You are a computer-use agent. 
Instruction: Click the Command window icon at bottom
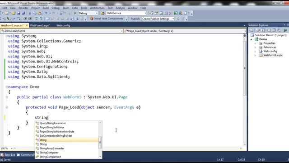18,155
